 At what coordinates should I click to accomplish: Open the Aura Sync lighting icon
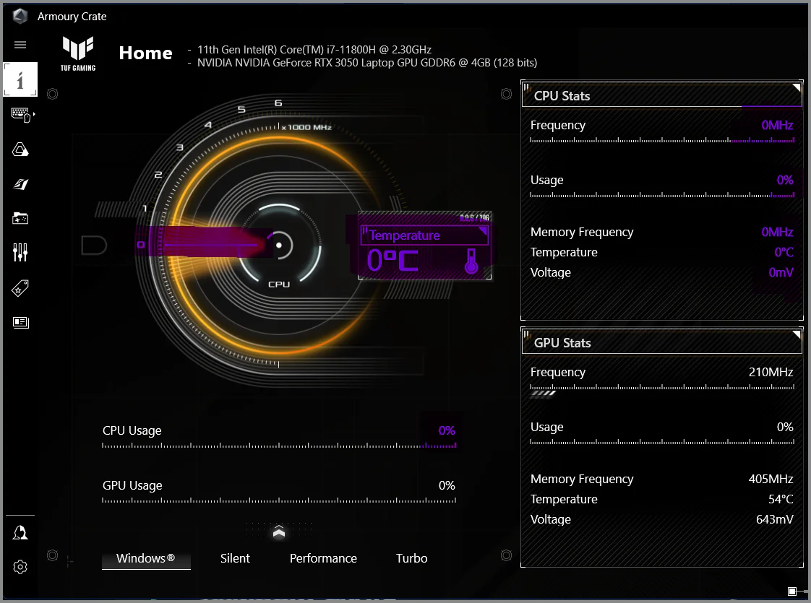pos(20,149)
